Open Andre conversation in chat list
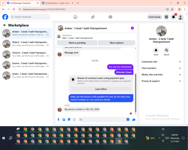Viewport: 188px width, 150px height. 26,75
